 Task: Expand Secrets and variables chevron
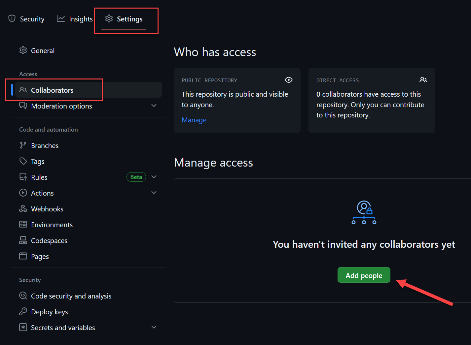[154, 327]
